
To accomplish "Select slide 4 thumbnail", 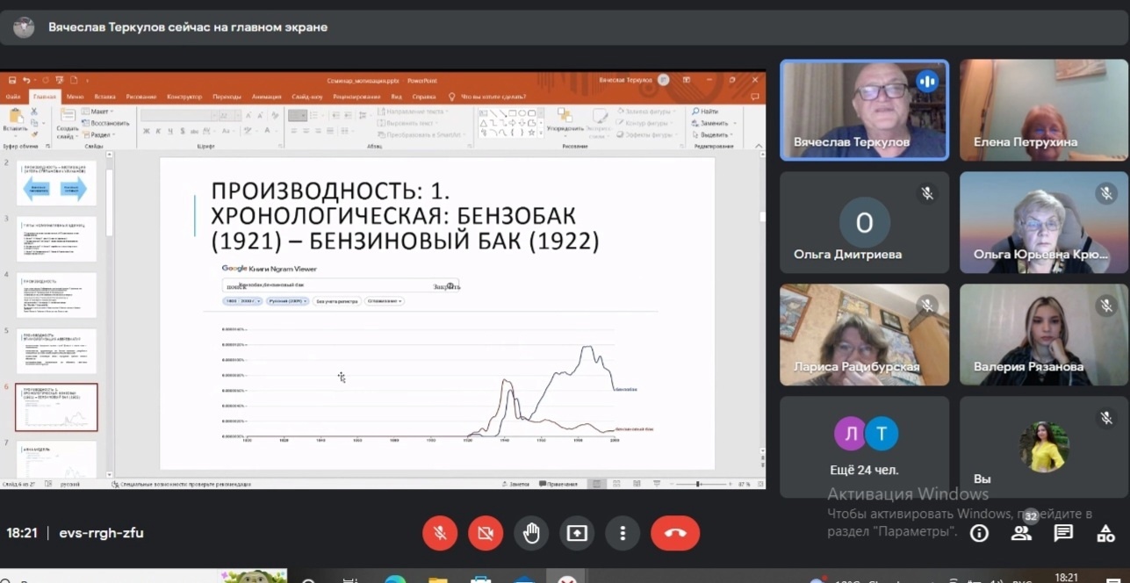I will [55, 294].
